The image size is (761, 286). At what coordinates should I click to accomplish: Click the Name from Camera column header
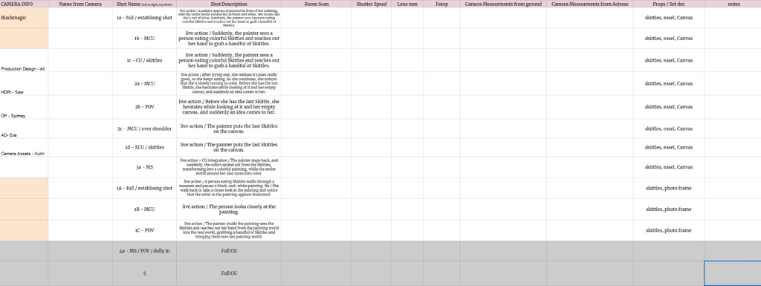click(80, 4)
